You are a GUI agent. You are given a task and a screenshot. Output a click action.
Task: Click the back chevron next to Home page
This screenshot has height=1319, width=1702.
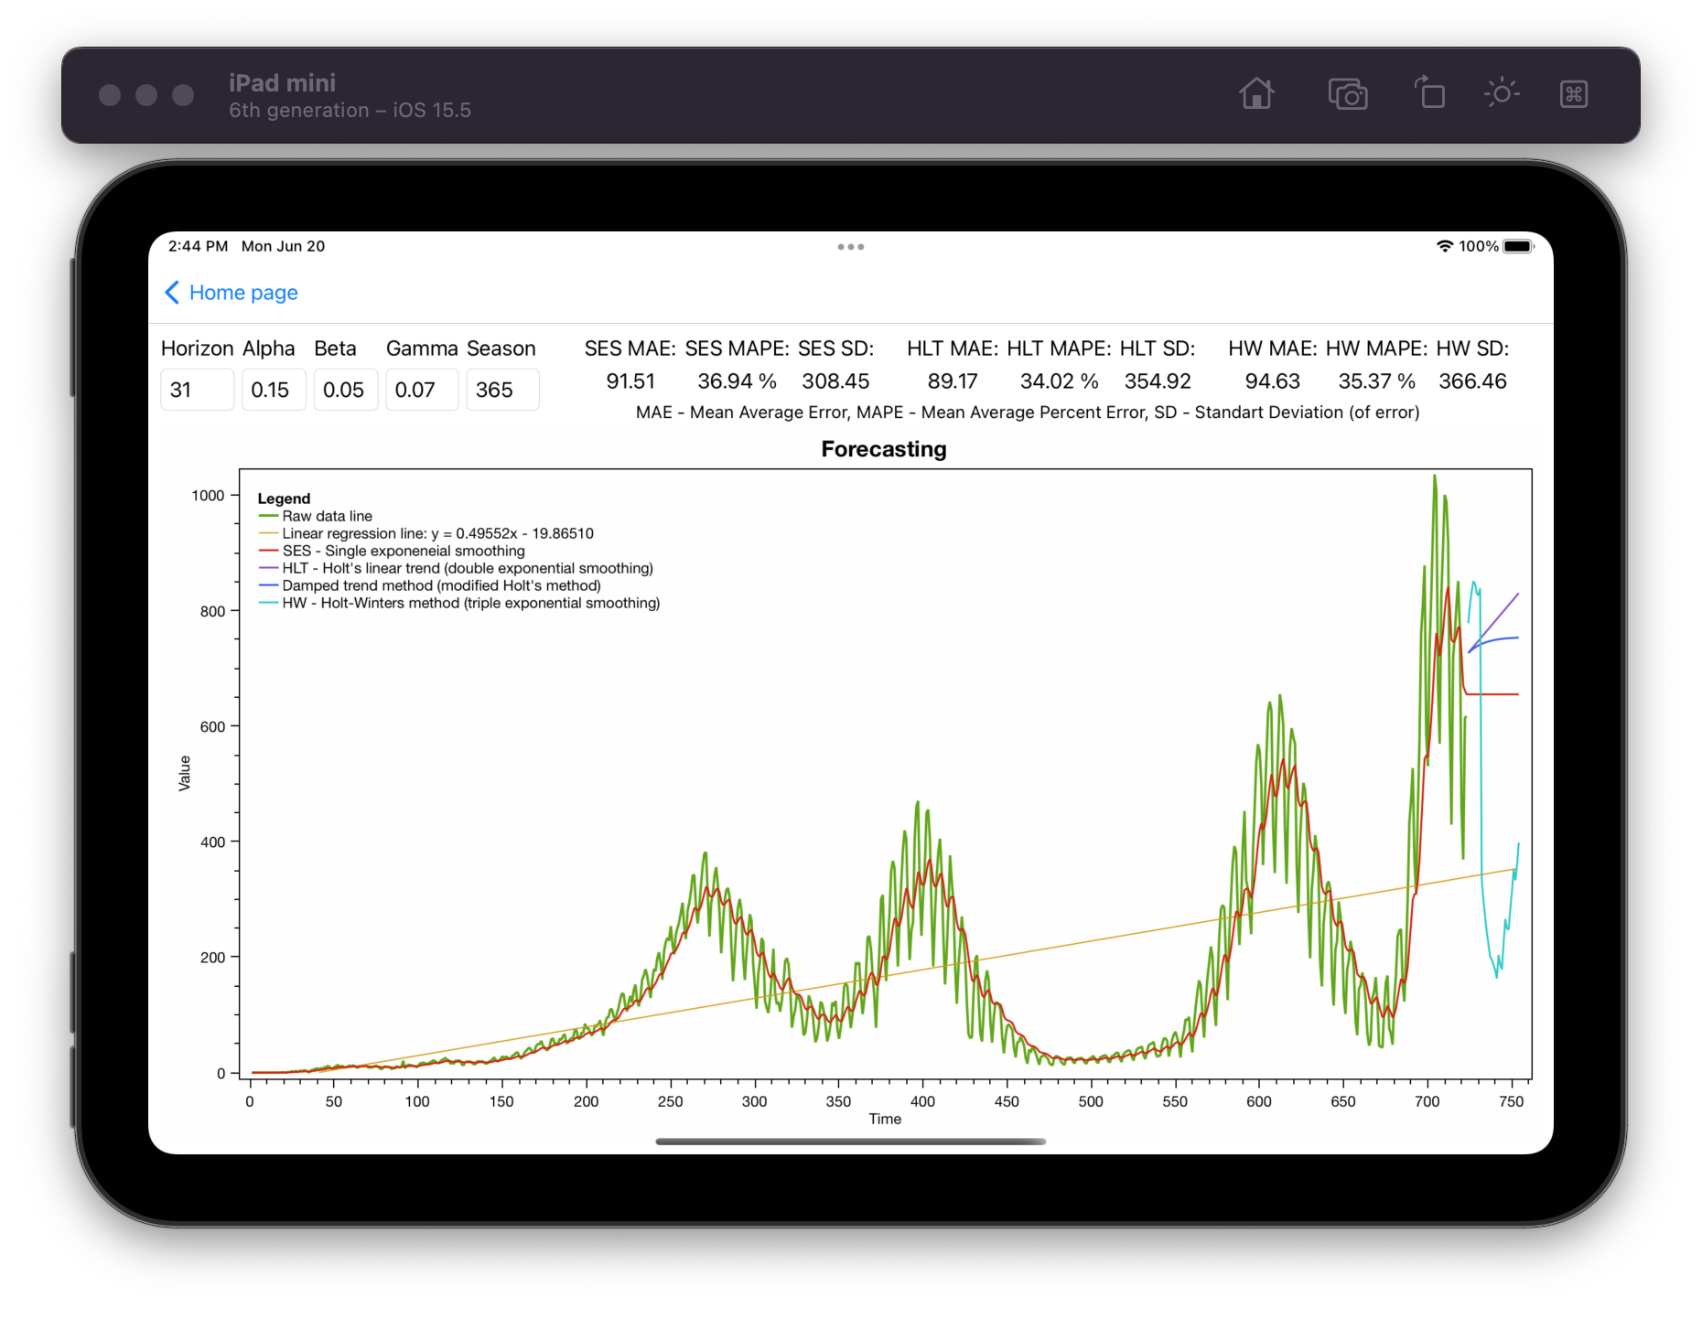pyautogui.click(x=171, y=293)
